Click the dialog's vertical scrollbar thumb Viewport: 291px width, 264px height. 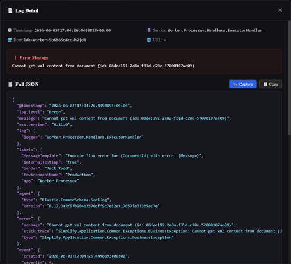tap(289, 77)
